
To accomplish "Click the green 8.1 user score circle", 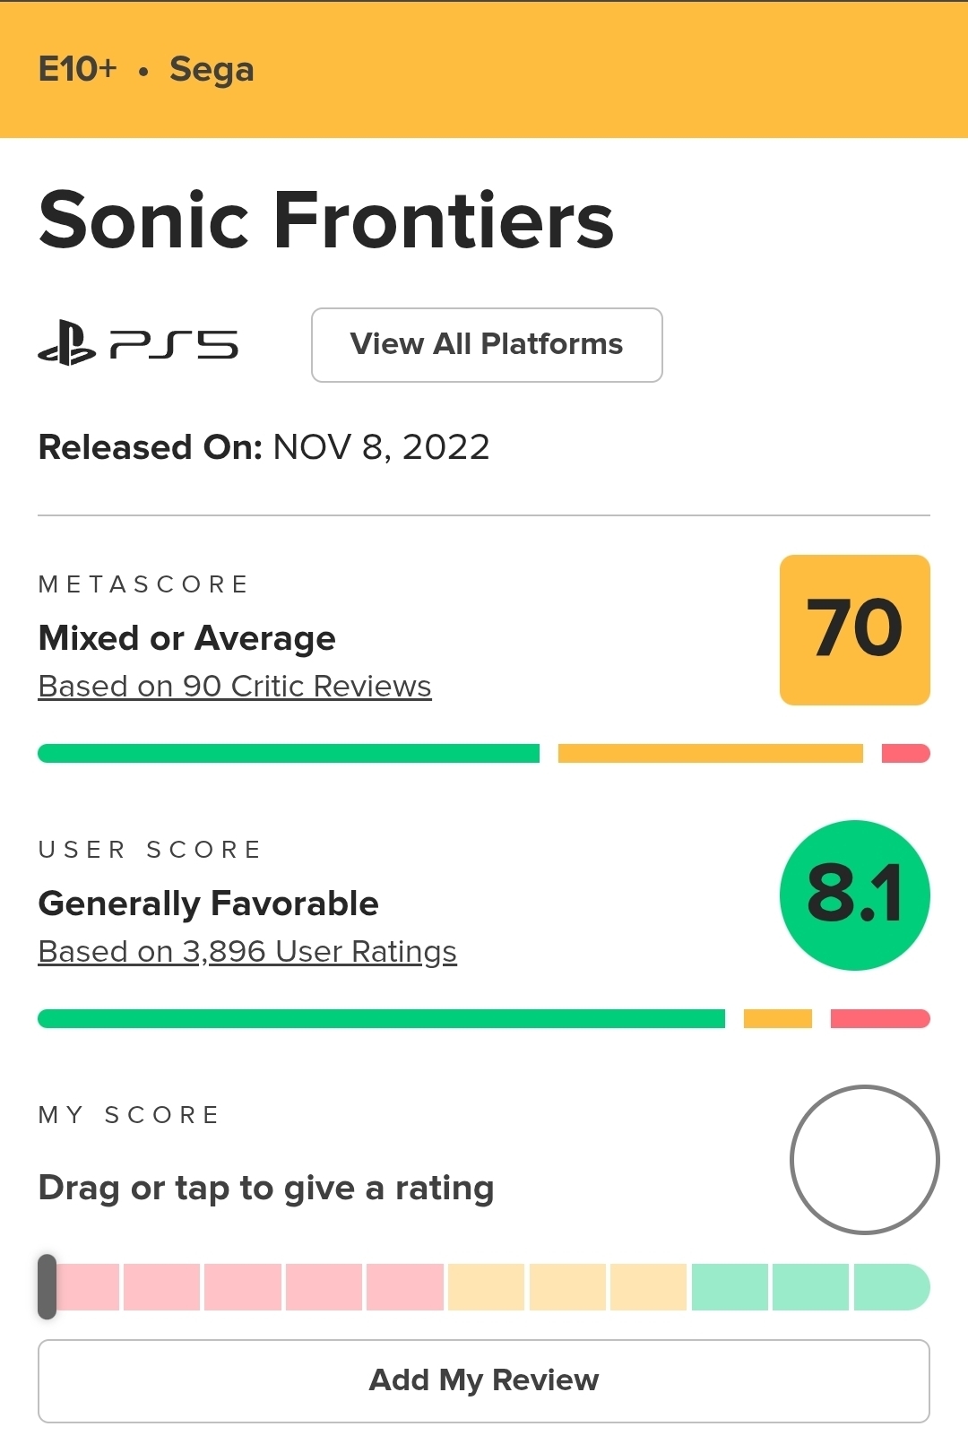I will tap(854, 895).
